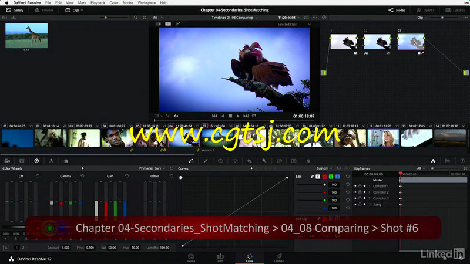Reset Offset color bars

[171, 176]
